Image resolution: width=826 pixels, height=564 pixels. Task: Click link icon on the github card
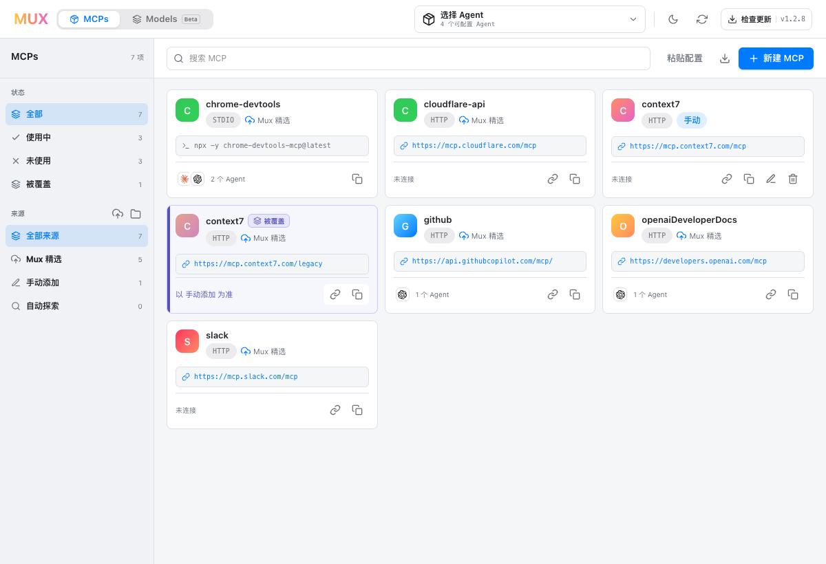(553, 294)
